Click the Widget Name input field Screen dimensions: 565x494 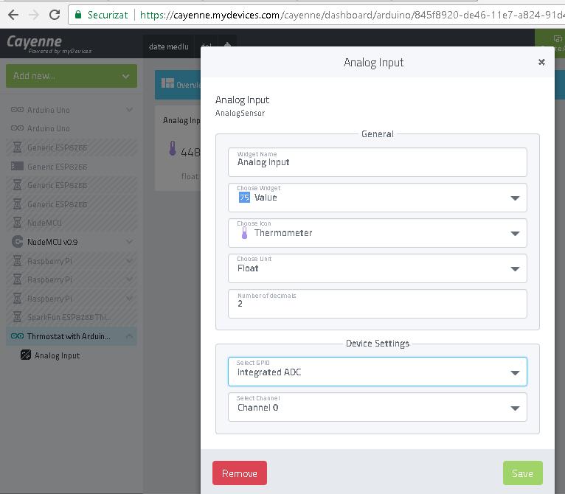377,162
